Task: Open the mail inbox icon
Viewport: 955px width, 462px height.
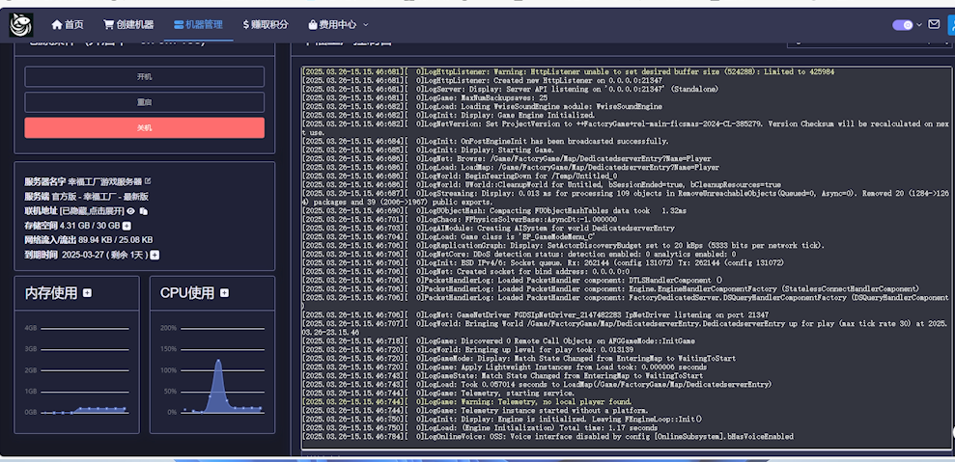Action: point(934,24)
